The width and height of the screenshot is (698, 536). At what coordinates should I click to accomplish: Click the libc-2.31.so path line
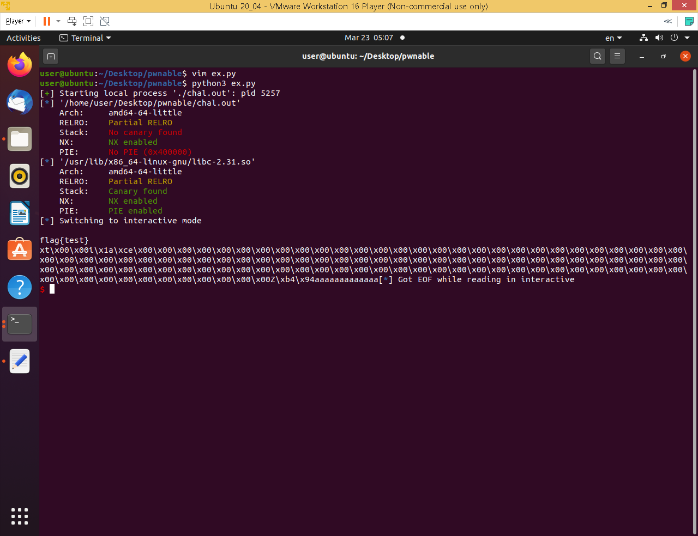(148, 162)
